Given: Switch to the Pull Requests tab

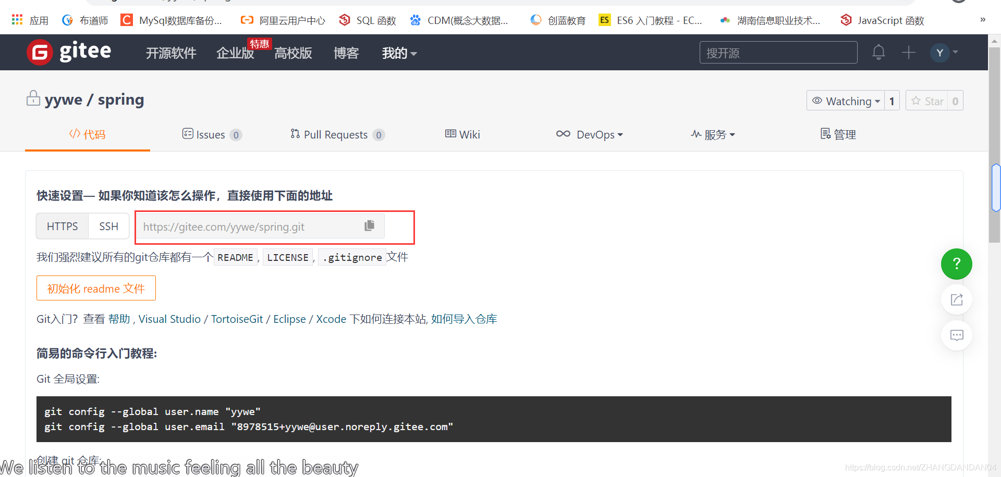Looking at the screenshot, I should 337,134.
